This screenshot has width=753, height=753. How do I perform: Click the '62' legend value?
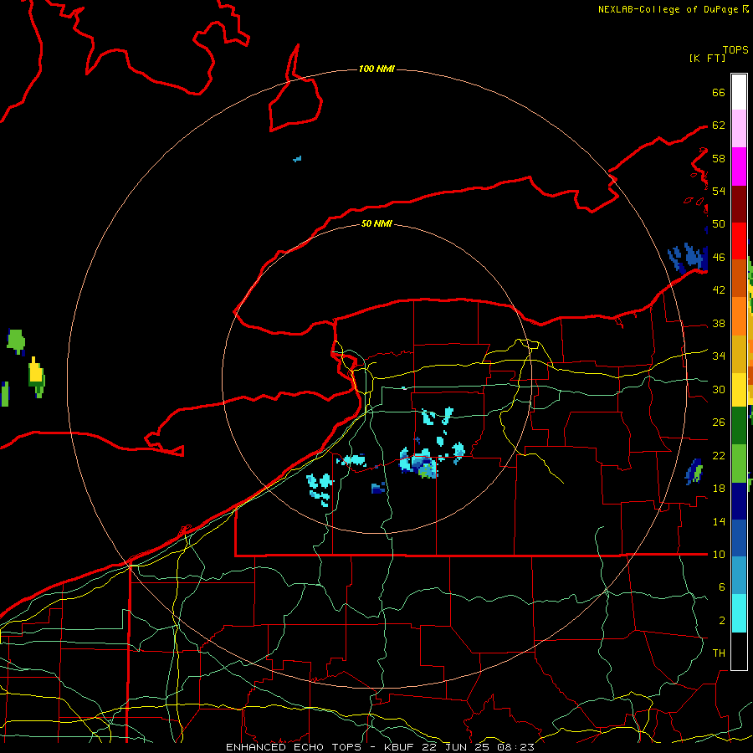click(719, 125)
